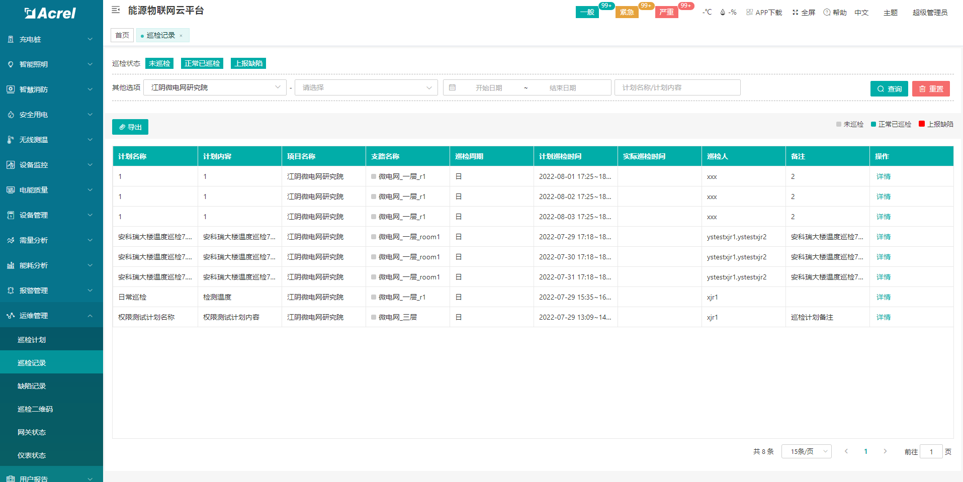The height and width of the screenshot is (482, 963).
Task: Toggle the 正常已巡检 status filter
Action: point(202,63)
